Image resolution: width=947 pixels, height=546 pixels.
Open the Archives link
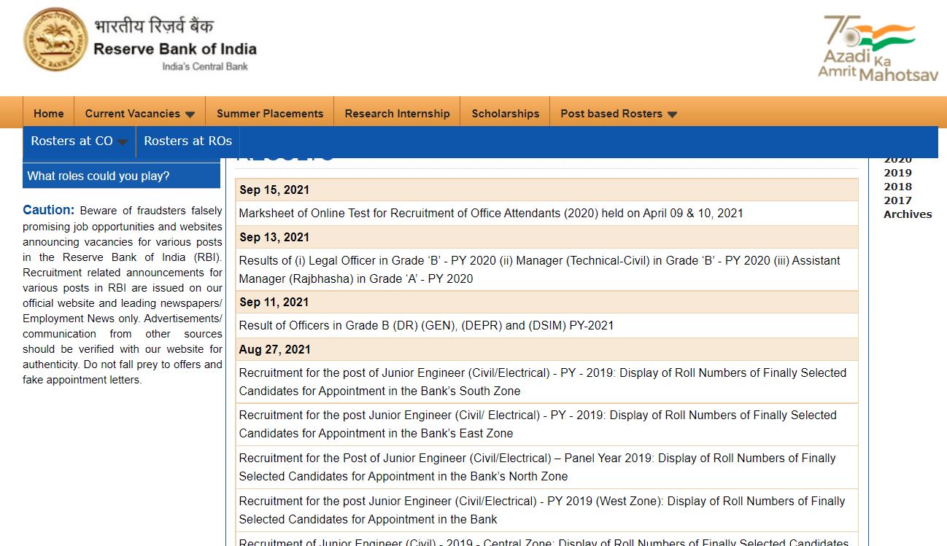pyautogui.click(x=908, y=214)
